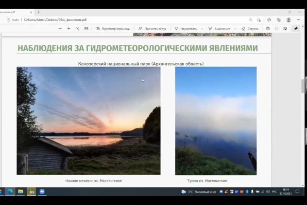Click the grayed-out save icon
307x205 pixels.
point(276,29)
